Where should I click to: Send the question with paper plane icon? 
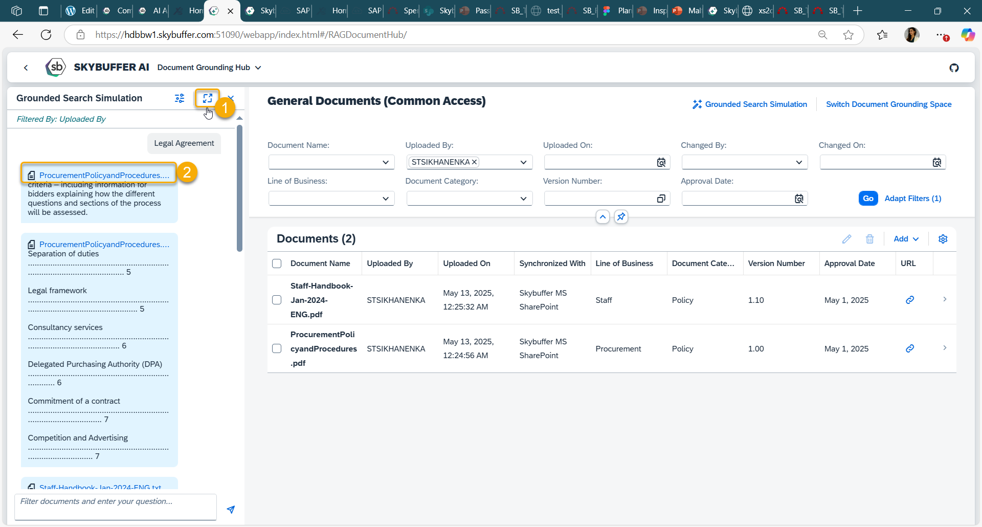[231, 509]
